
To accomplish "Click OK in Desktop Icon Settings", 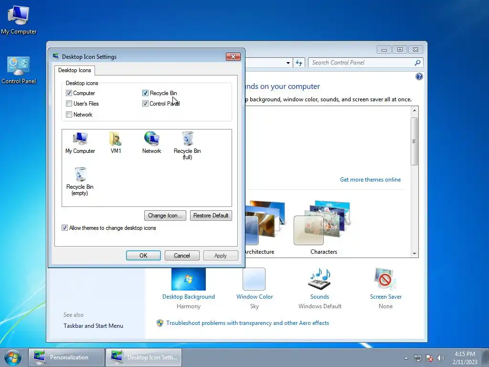I will pyautogui.click(x=143, y=255).
